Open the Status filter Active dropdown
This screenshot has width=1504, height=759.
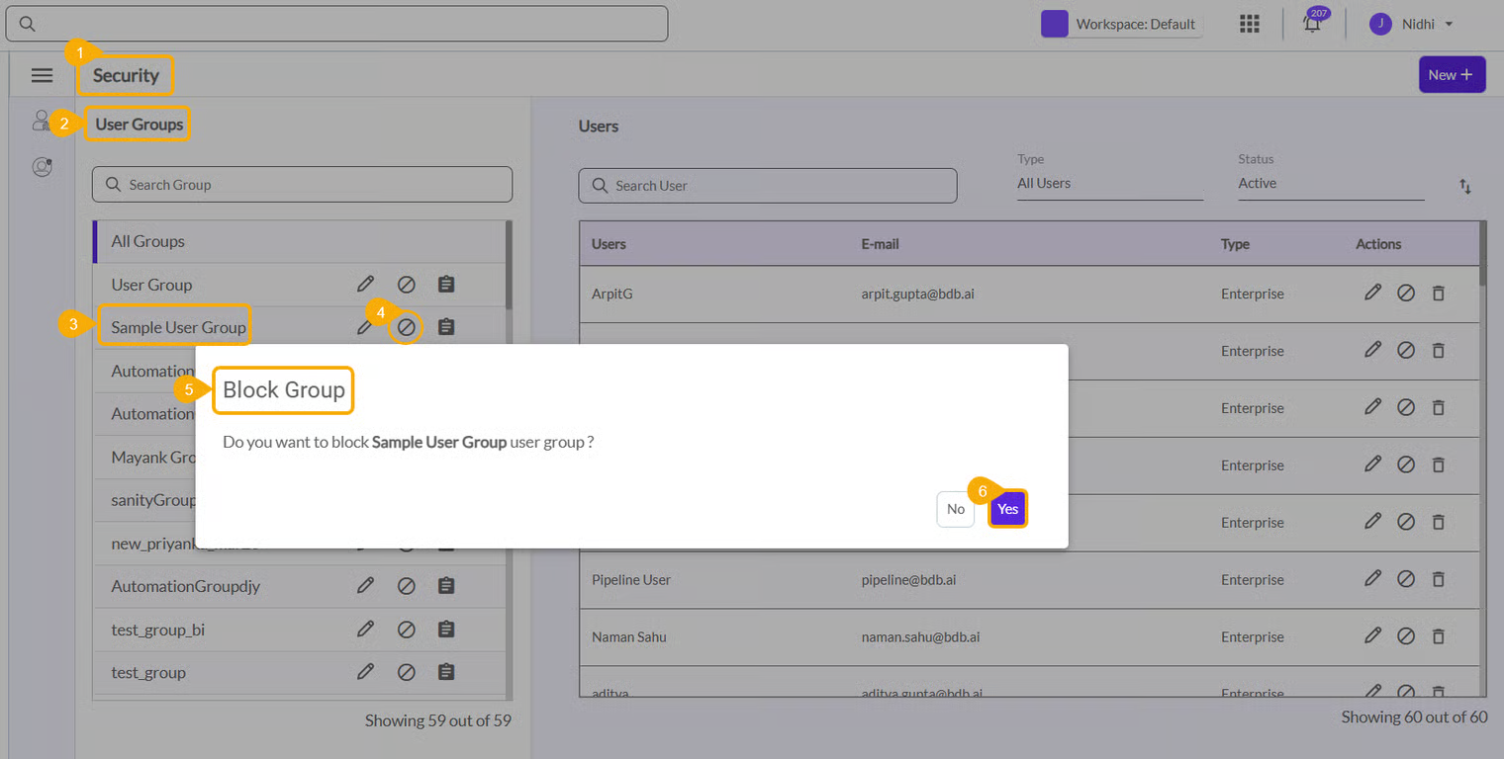pos(1330,184)
